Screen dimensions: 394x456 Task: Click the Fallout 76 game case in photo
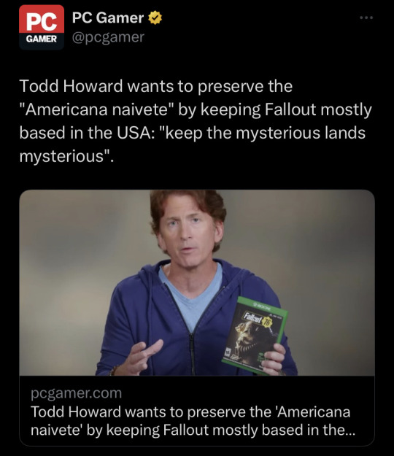point(255,336)
